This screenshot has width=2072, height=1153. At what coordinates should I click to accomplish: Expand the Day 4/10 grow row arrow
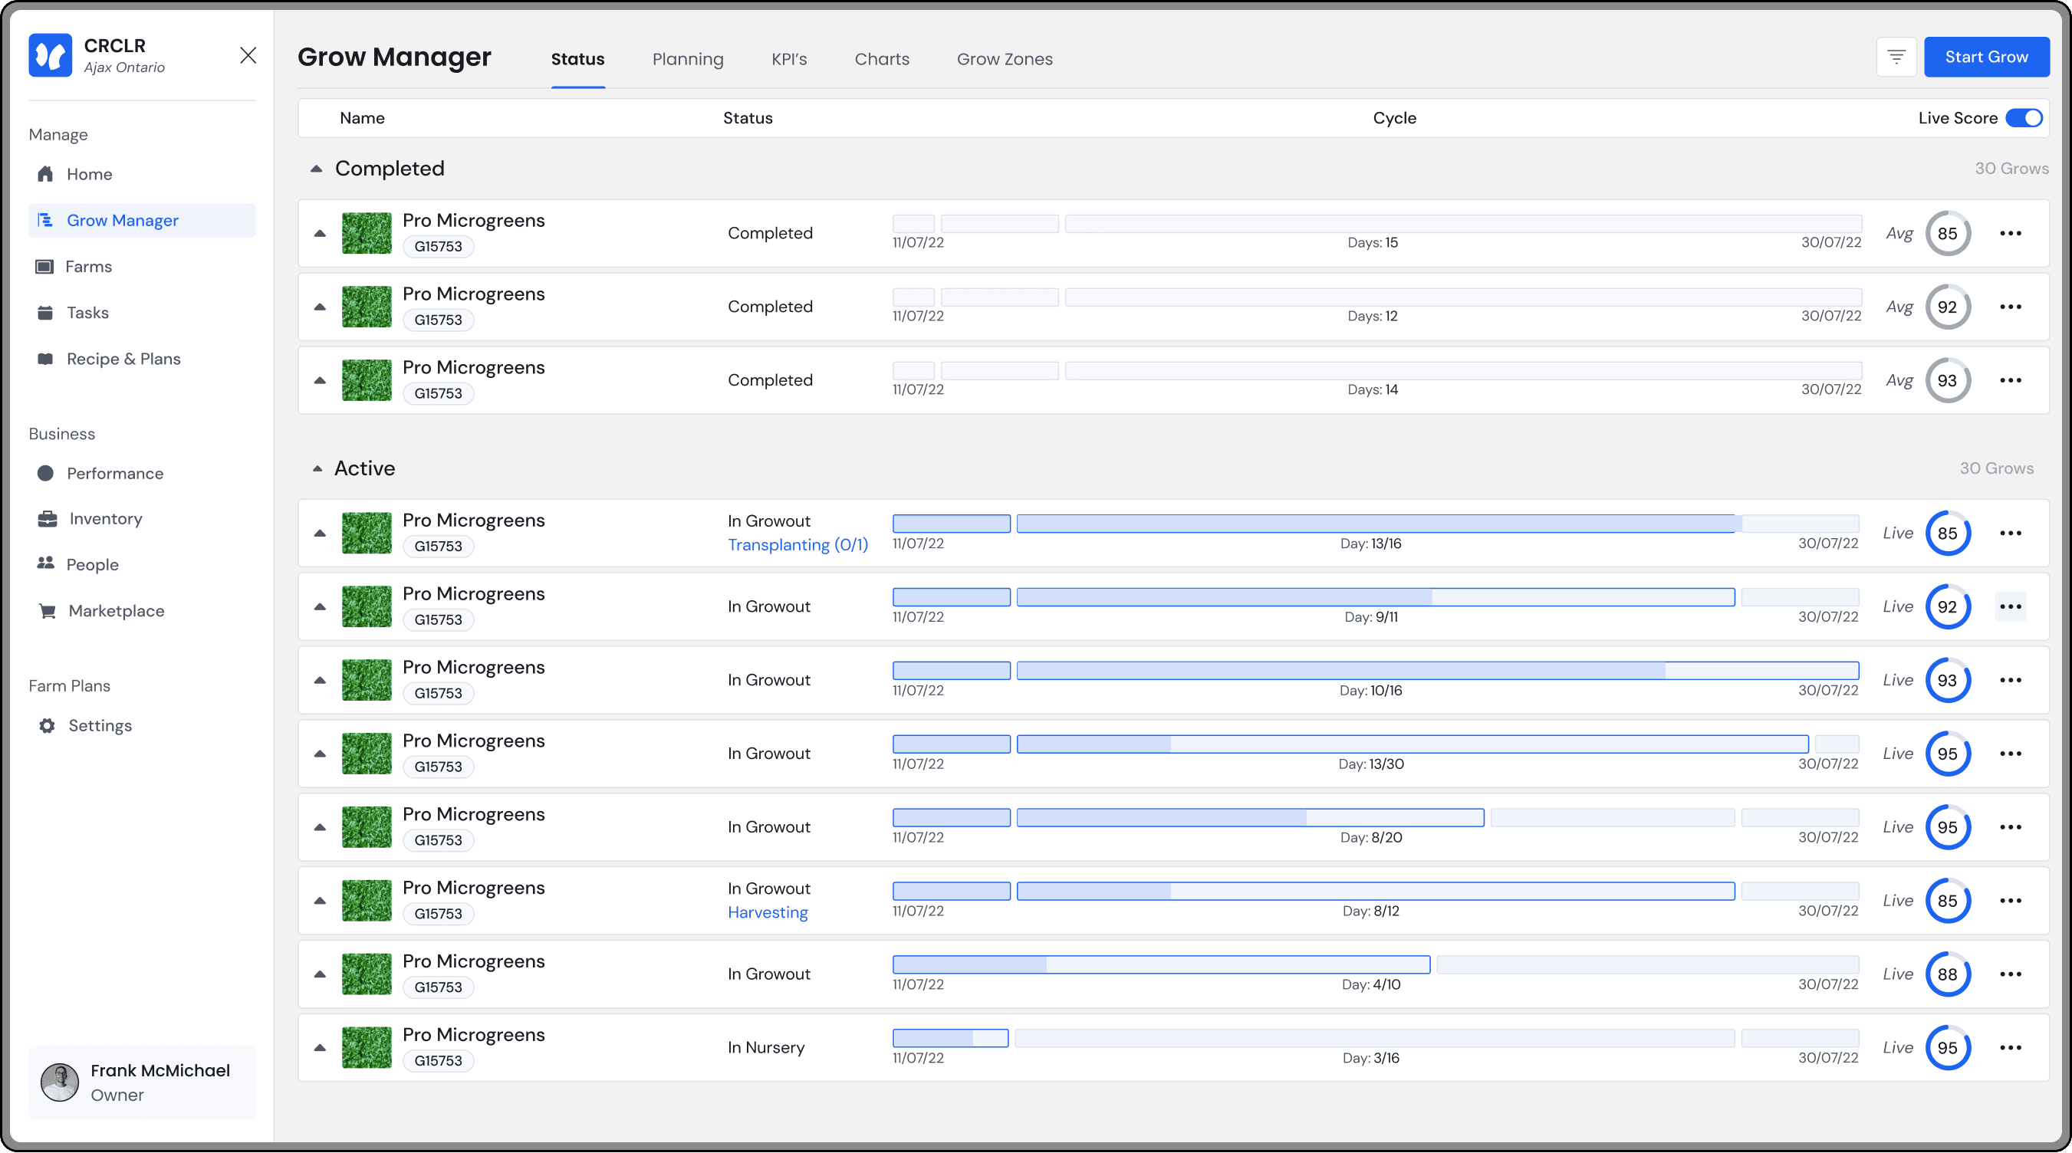pos(320,974)
